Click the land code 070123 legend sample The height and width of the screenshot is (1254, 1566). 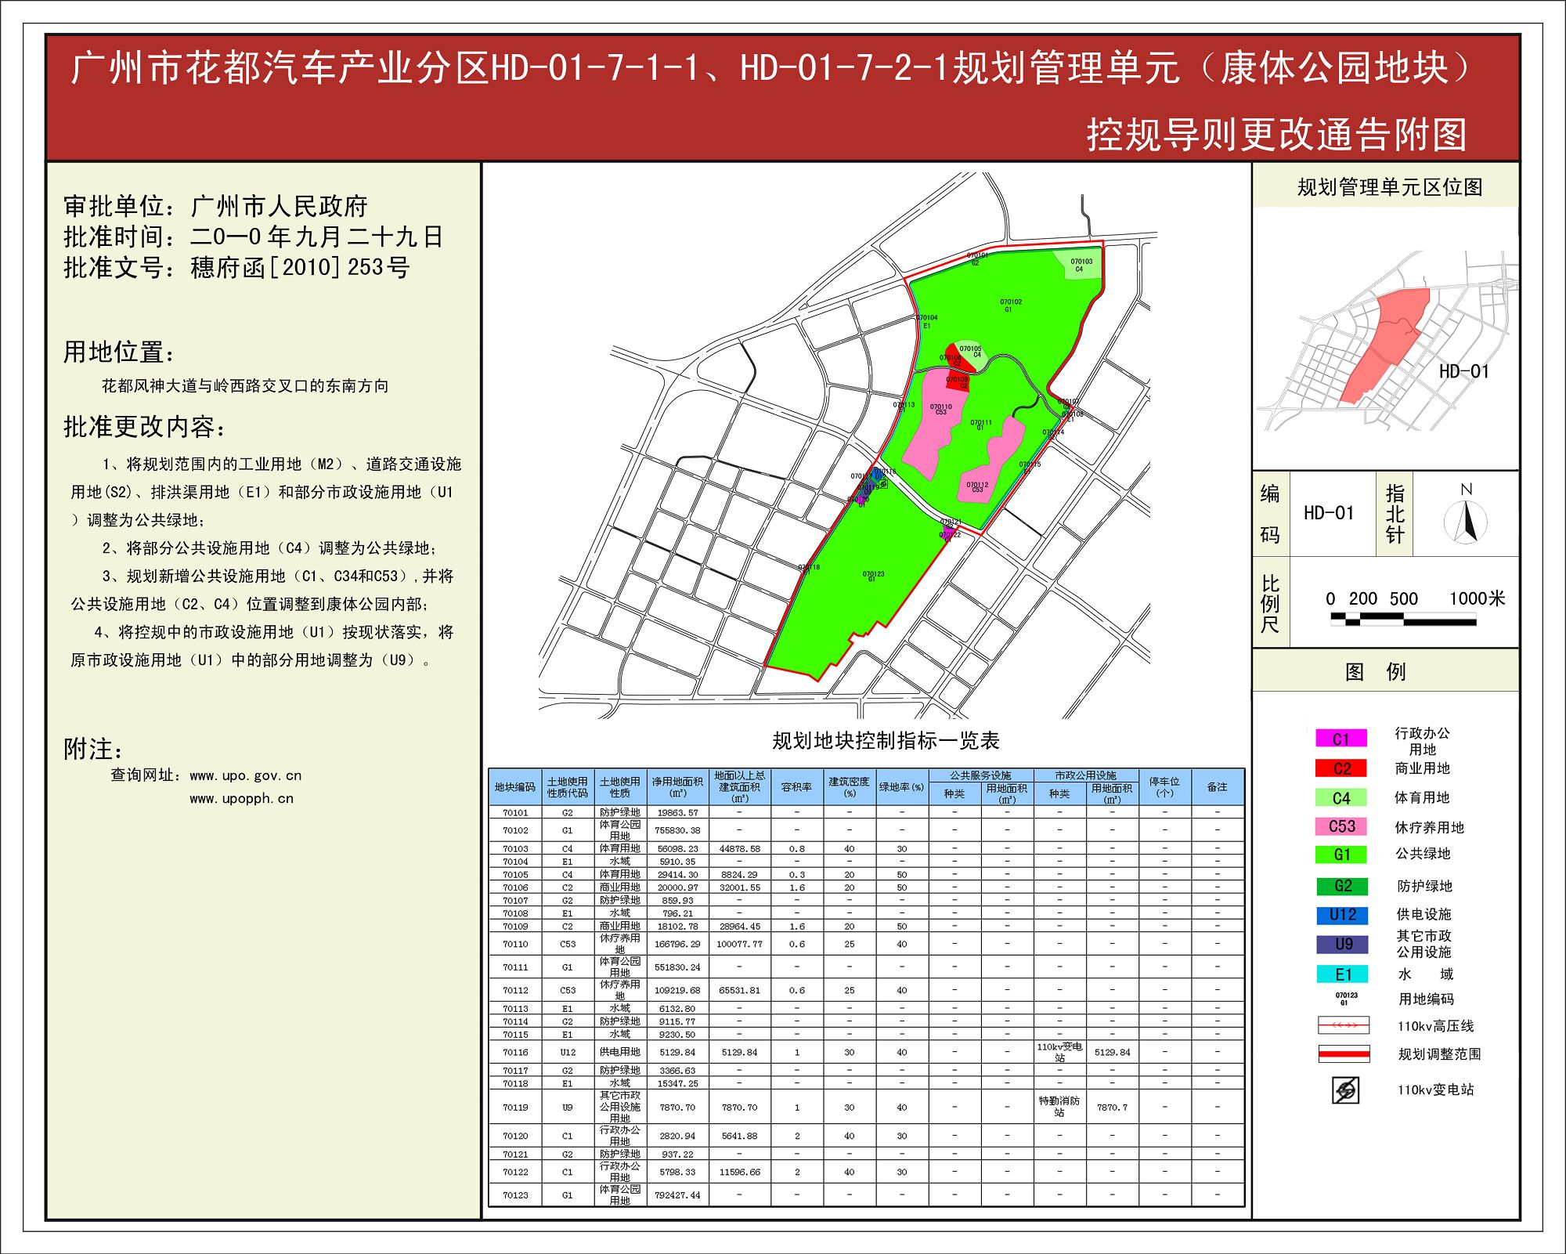pos(1346,999)
